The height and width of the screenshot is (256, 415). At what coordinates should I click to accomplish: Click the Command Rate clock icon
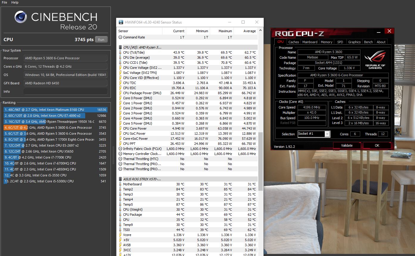[x=120, y=37]
